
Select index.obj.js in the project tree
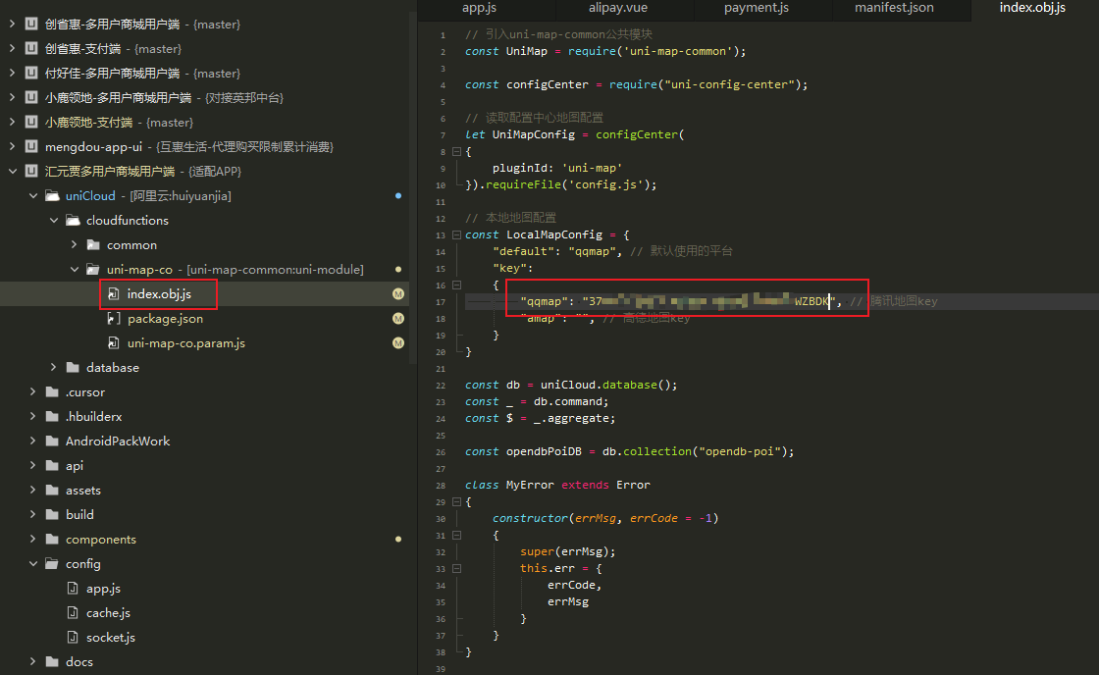(x=158, y=294)
